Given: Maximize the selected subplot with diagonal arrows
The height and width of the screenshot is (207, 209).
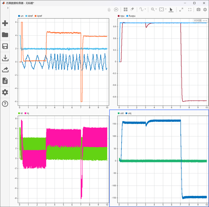Looking at the screenshot, I should point(181,10).
